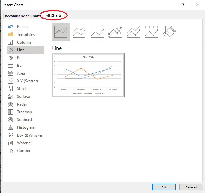The image size is (205, 193).
Task: Select the Radar chart type
Action: coord(26,104)
